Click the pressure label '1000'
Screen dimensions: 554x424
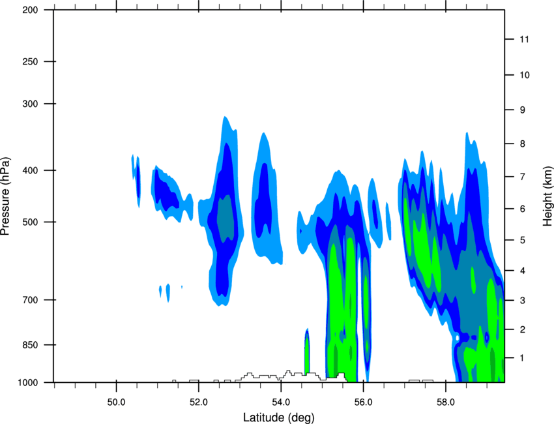pyautogui.click(x=28, y=383)
